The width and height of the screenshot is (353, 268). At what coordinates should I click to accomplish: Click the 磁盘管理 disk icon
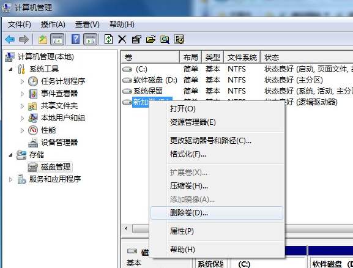pos(33,167)
